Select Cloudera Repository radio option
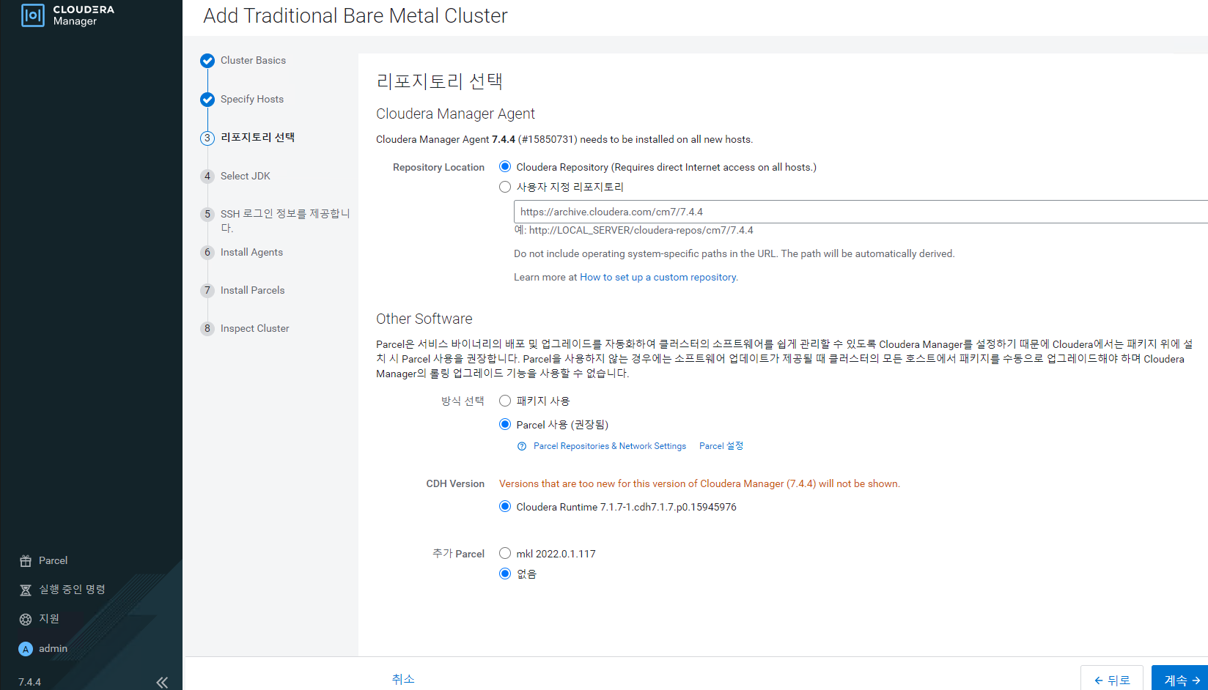 505,167
